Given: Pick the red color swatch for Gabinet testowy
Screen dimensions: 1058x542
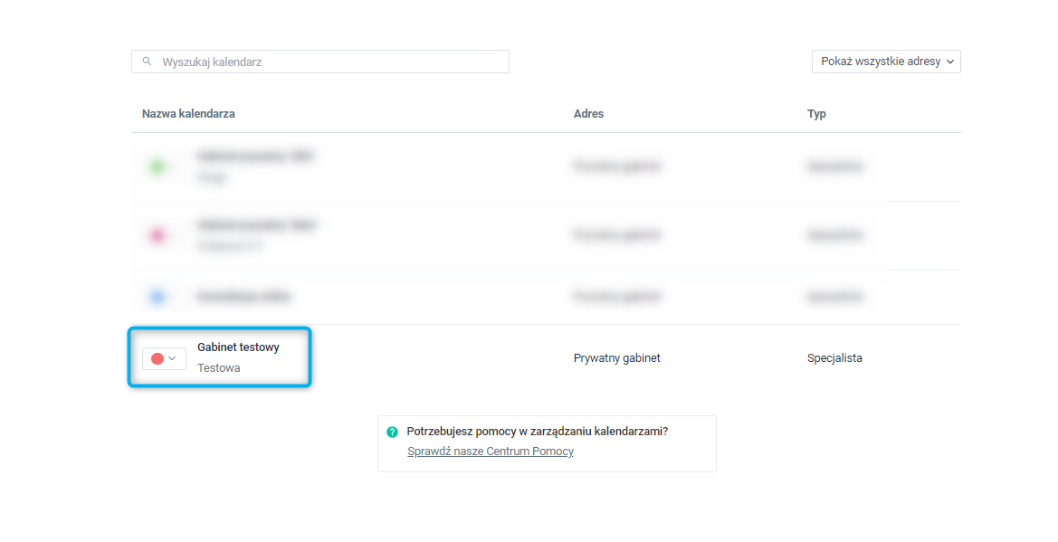Looking at the screenshot, I should coord(157,358).
